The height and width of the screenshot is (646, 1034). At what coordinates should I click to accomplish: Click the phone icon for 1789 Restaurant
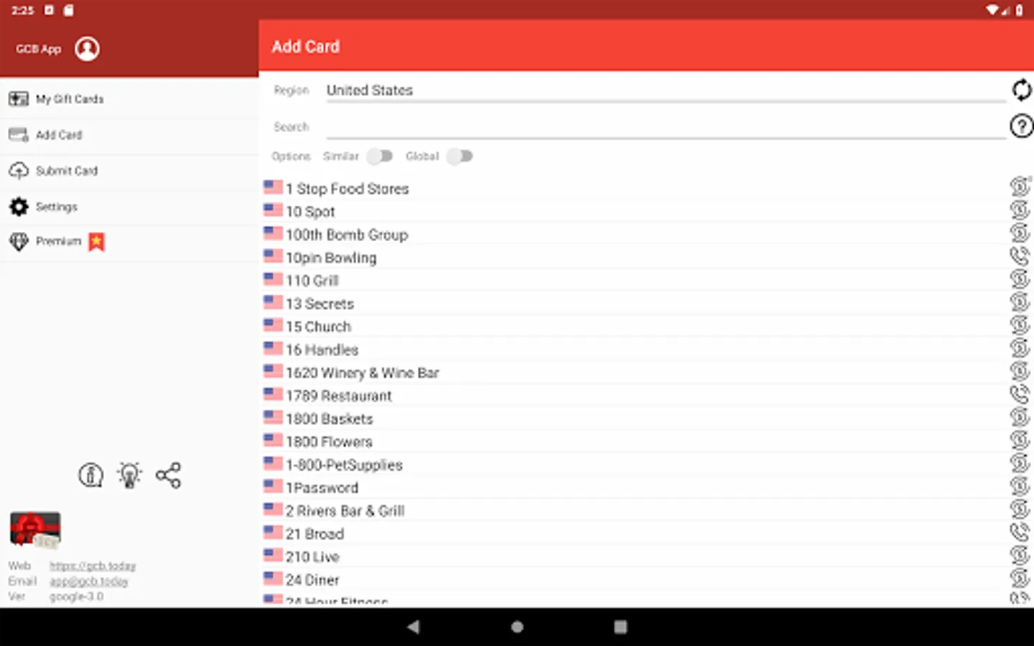(x=1020, y=393)
